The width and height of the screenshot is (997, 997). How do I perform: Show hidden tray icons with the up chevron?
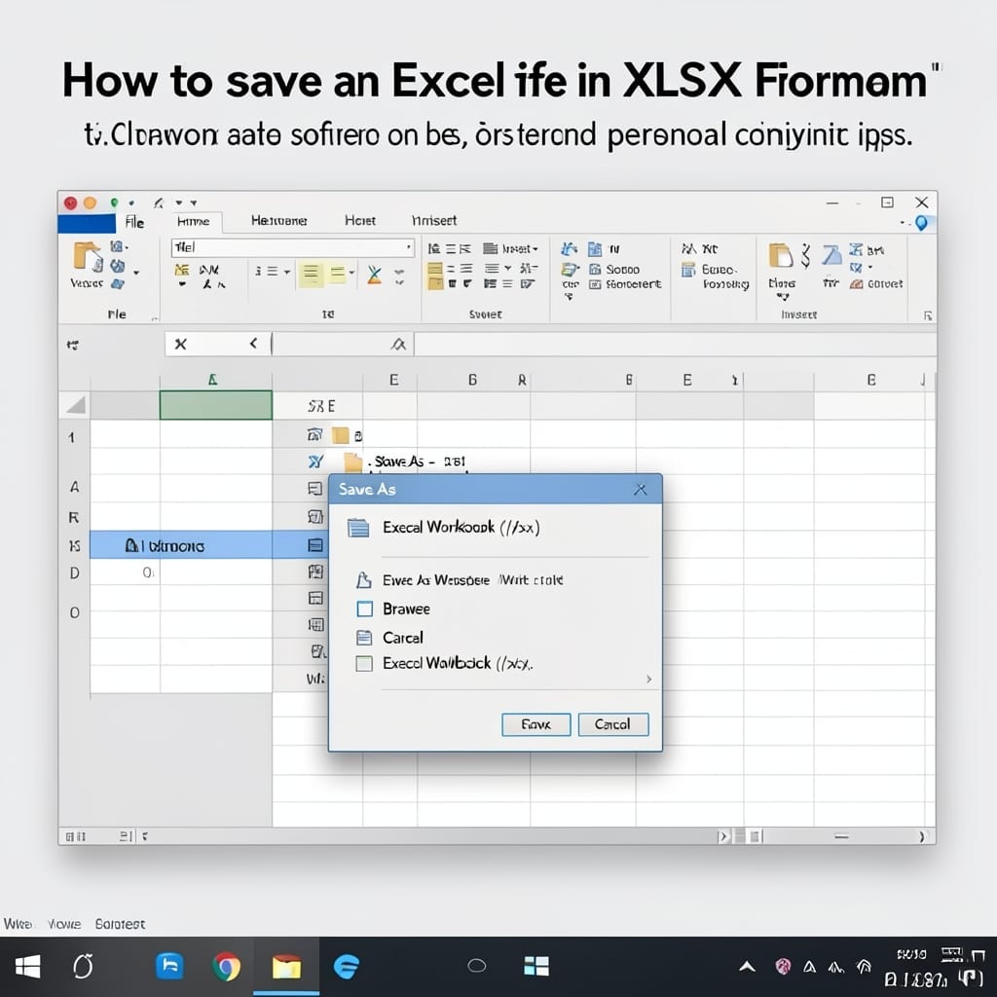747,967
